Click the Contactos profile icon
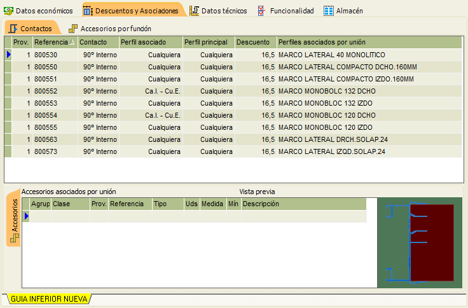Image resolution: width=468 pixels, height=308 pixels. pyautogui.click(x=13, y=29)
